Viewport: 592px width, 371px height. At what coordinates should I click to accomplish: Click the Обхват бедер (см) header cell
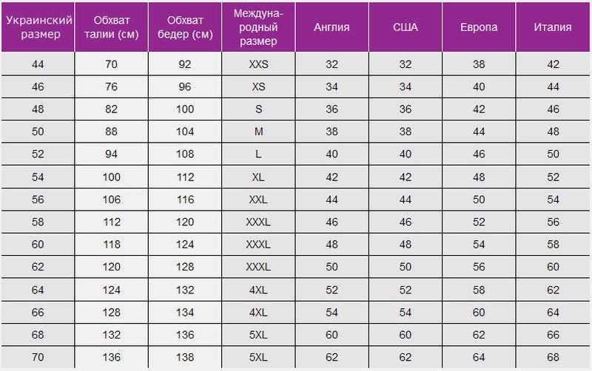click(184, 27)
